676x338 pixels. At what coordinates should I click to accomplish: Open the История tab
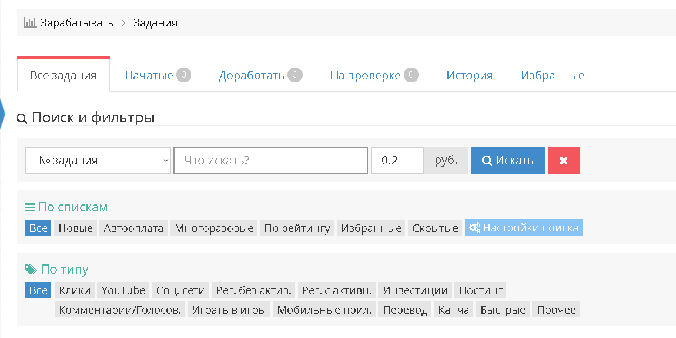pos(470,75)
